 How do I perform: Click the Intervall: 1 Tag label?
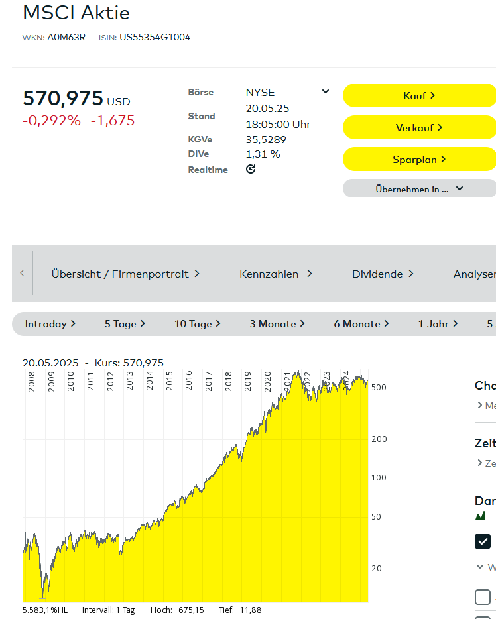click(x=108, y=610)
